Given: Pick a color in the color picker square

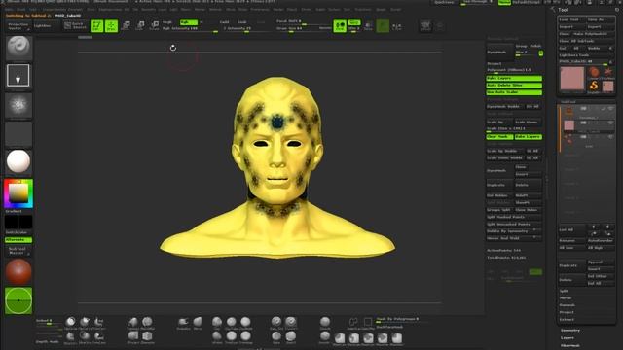Looking at the screenshot, I should coord(18,193).
